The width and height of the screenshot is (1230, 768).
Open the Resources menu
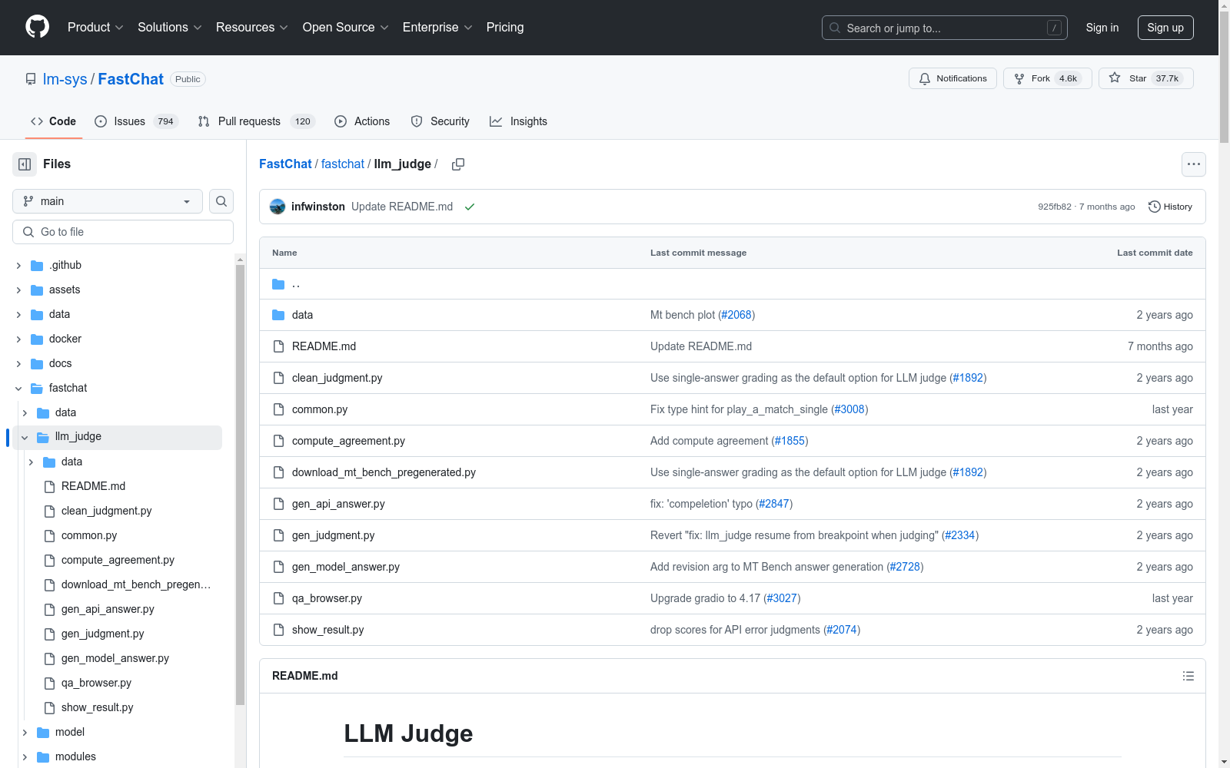[252, 27]
